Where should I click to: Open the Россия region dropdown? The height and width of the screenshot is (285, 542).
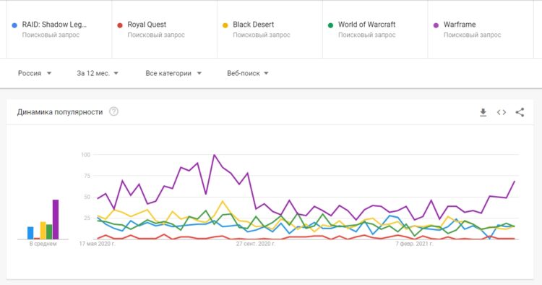(x=35, y=73)
